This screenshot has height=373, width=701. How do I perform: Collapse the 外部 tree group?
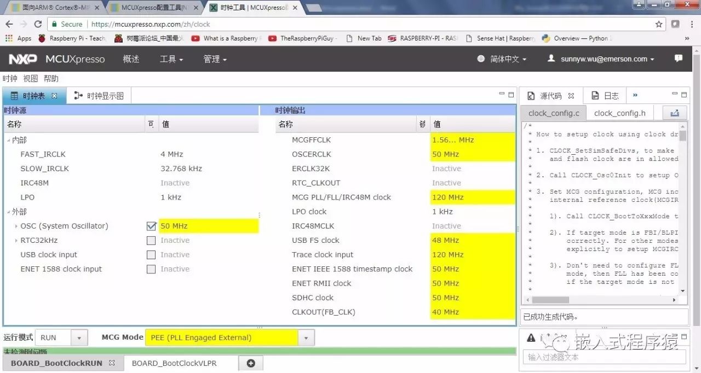click(8, 212)
